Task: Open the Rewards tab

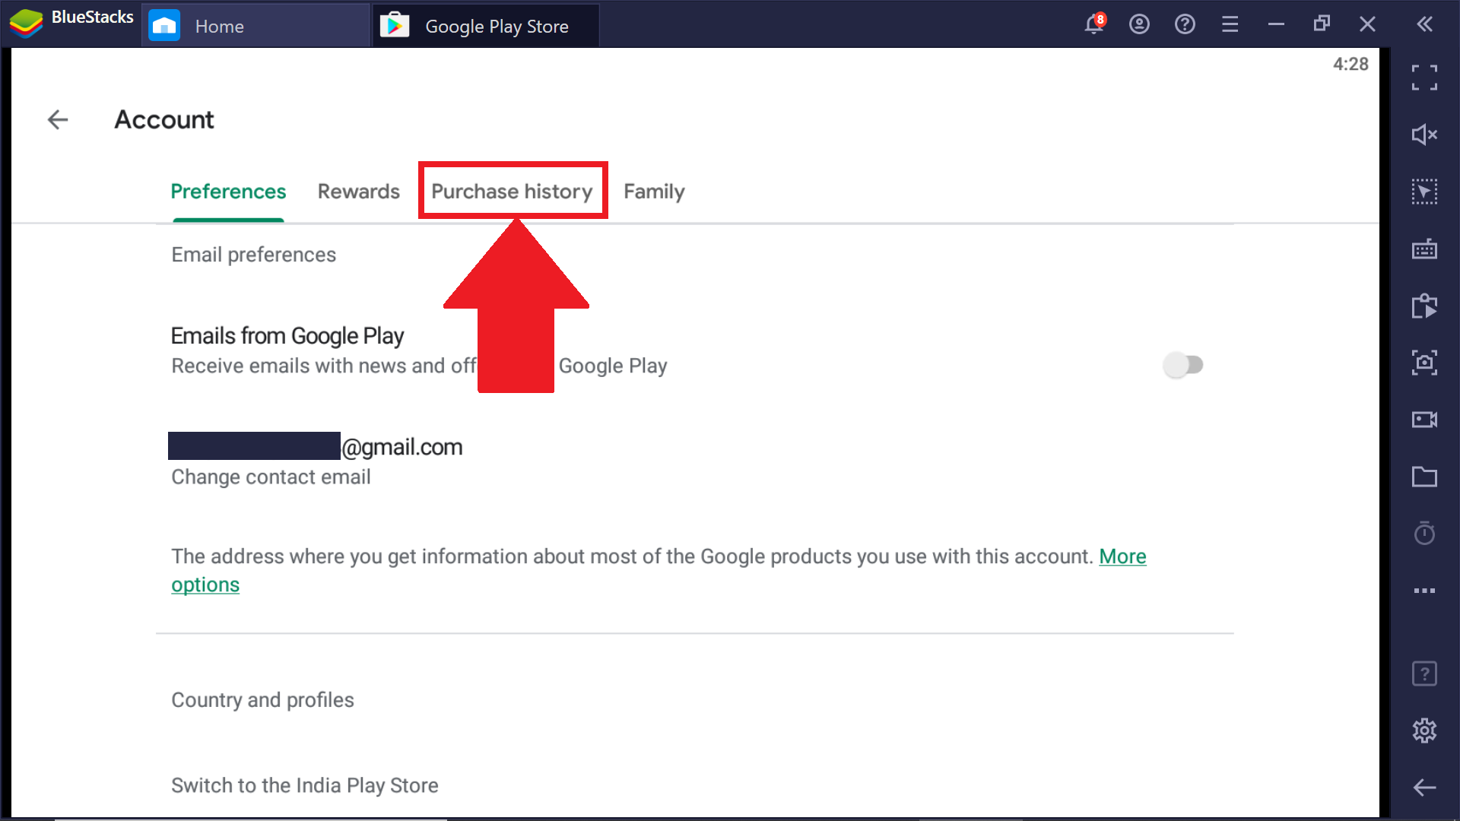Action: click(359, 192)
